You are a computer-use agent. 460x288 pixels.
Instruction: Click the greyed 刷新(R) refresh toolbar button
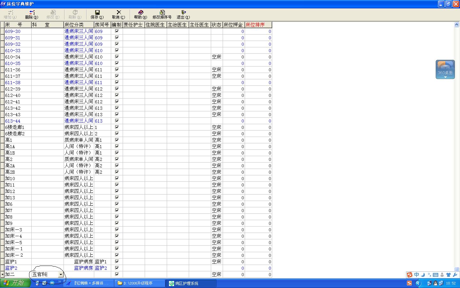tap(75, 14)
